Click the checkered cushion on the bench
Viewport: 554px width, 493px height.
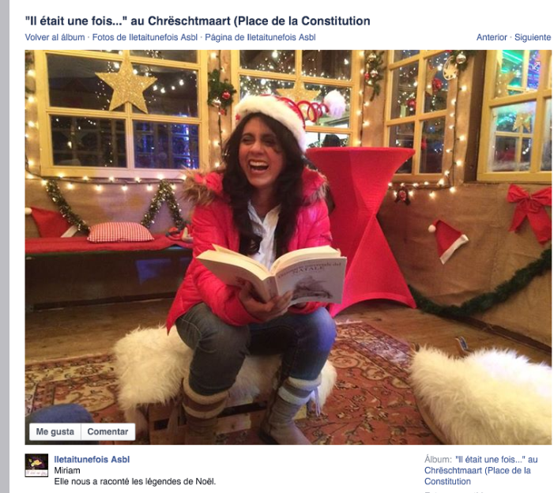(x=120, y=232)
